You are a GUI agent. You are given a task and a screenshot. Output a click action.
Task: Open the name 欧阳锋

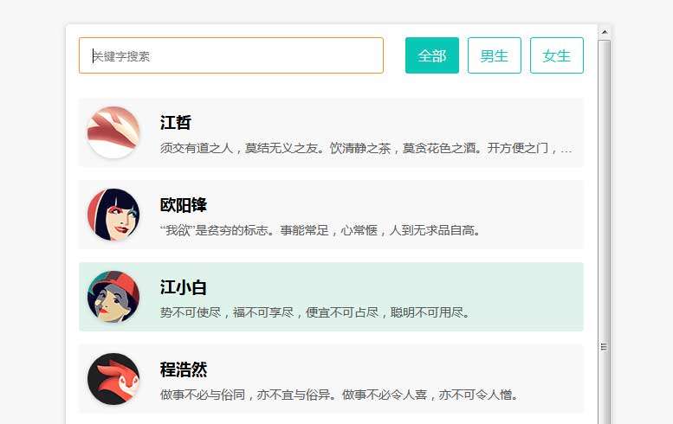coord(184,205)
